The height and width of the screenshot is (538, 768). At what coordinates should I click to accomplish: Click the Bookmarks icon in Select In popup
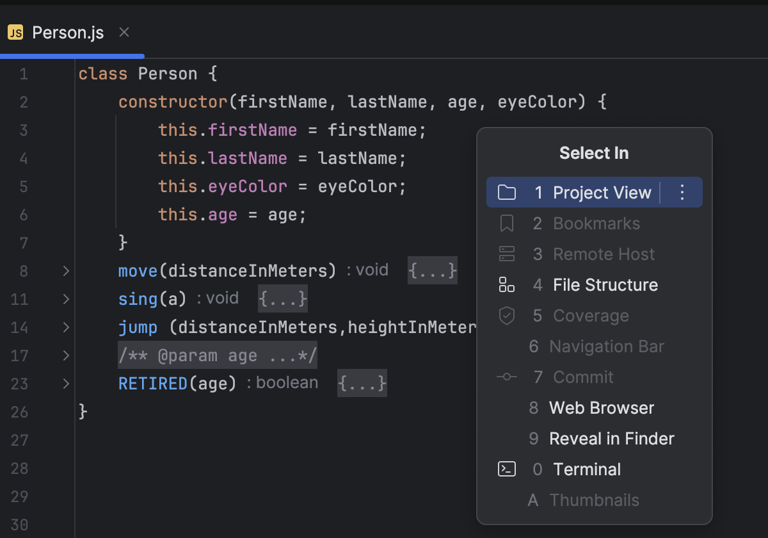click(x=506, y=223)
